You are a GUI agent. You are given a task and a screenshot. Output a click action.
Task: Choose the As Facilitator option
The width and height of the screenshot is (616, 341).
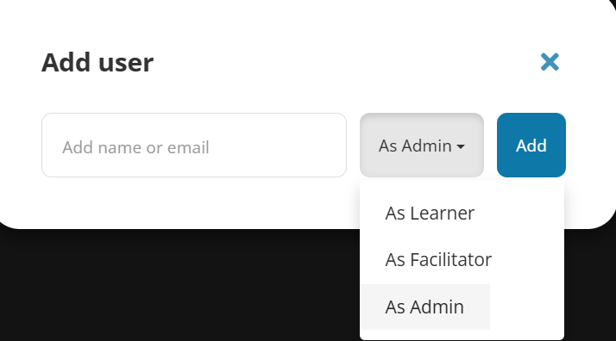coord(438,259)
